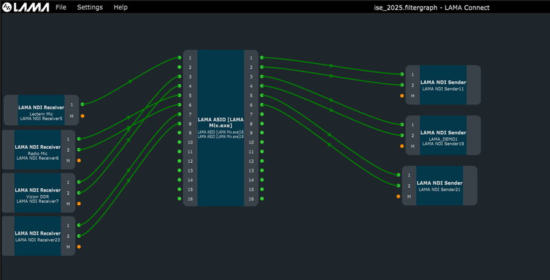
Task: Open the Help menu
Action: [x=120, y=7]
